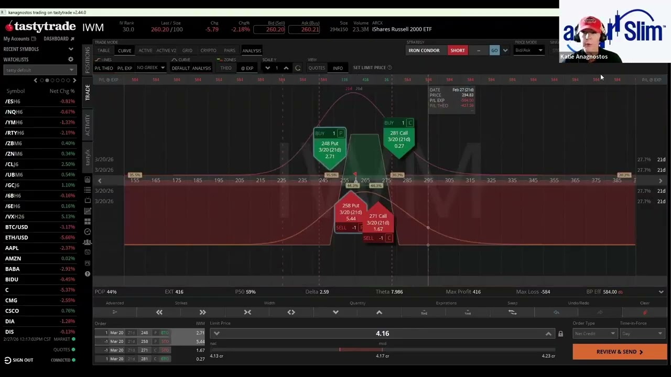Pop out the Dashboard arrow icon

tap(72, 39)
